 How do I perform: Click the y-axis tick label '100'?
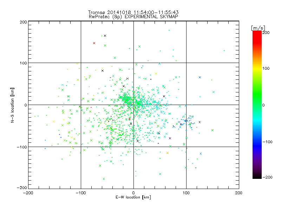tap(23, 63)
